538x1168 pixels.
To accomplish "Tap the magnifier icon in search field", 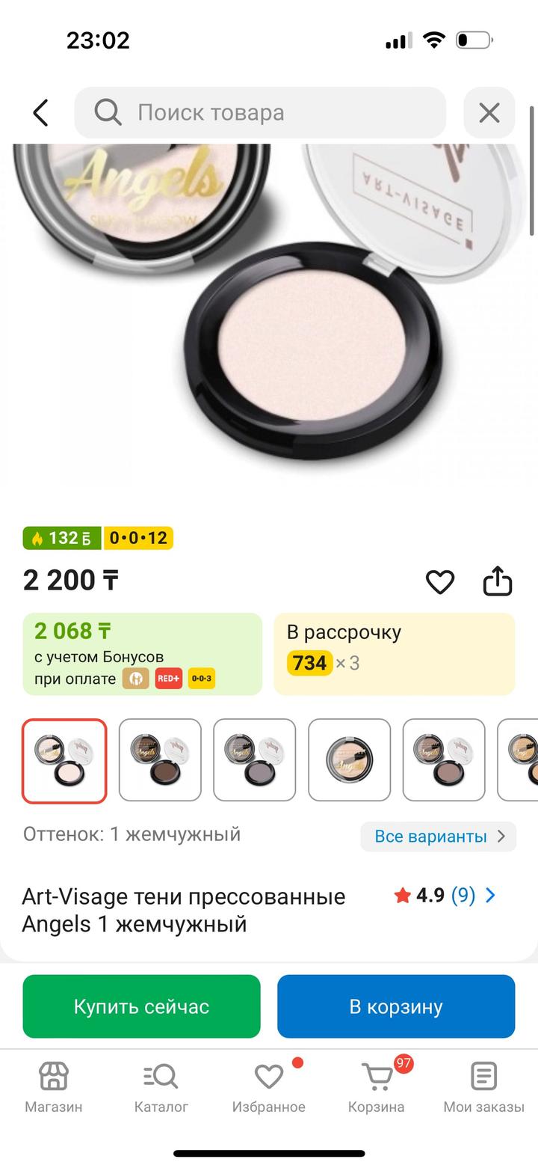I will [x=108, y=112].
